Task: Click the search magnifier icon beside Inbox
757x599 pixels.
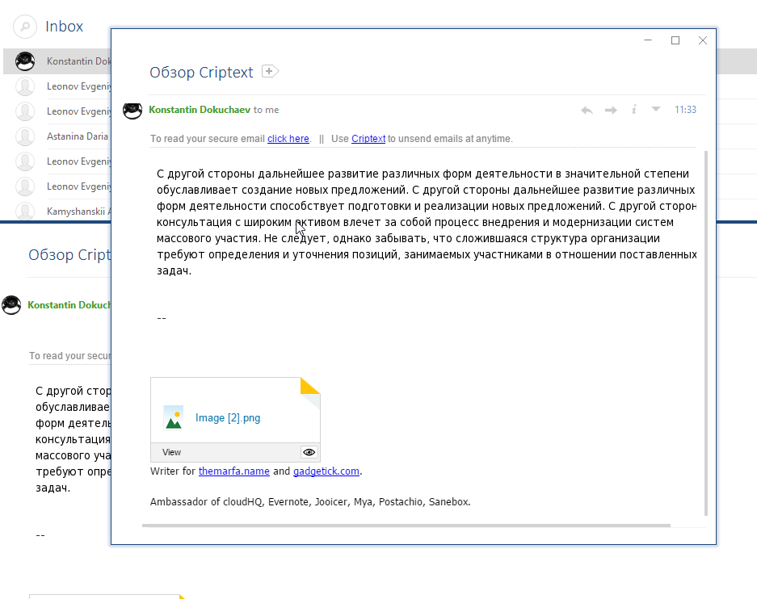Action: pos(25,27)
